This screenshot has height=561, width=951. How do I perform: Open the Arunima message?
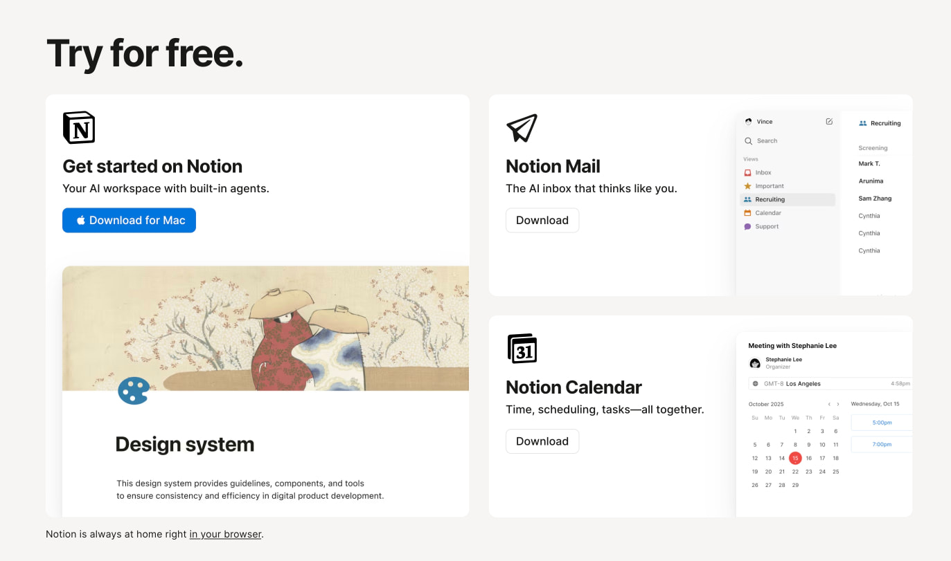[x=871, y=181]
